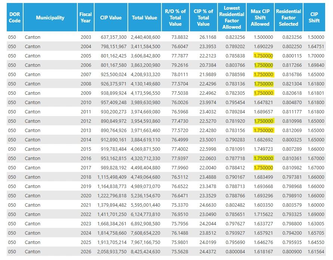Click max CIP shift 1.647821
Image resolution: width=333 pixels, height=260 pixels.
263,102
